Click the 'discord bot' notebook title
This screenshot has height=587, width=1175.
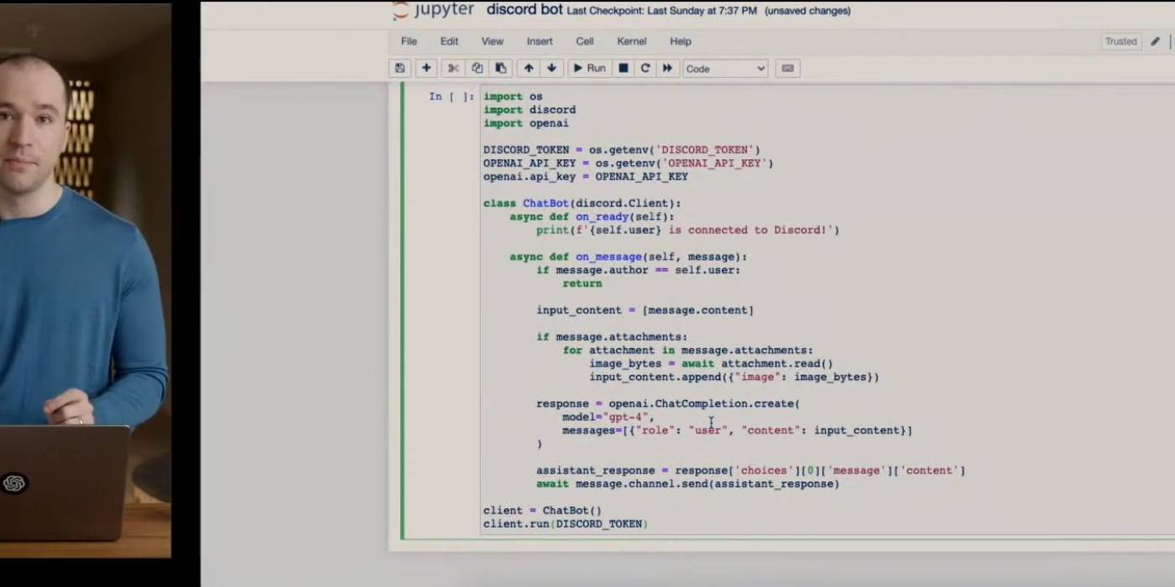click(x=525, y=10)
